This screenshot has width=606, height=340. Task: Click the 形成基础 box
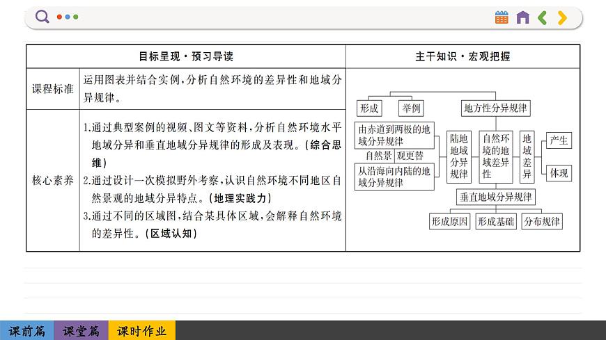(x=496, y=222)
